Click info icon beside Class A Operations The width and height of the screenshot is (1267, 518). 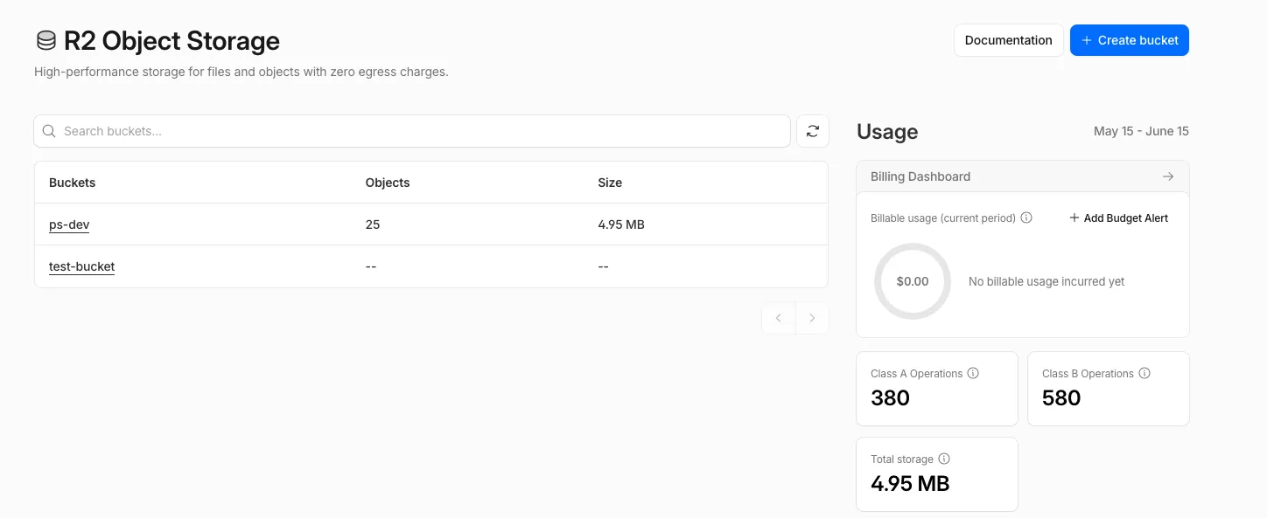pos(973,373)
